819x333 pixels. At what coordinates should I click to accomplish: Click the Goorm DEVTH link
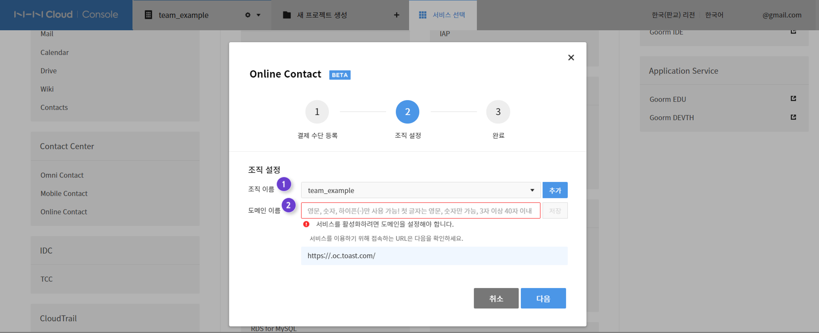pyautogui.click(x=672, y=118)
